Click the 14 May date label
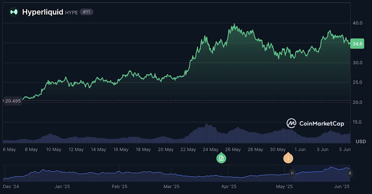This screenshot has height=194, width=372. pyautogui.click(x=98, y=150)
